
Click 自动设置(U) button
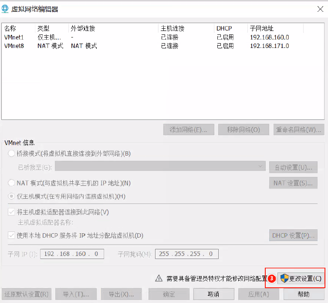point(293,167)
